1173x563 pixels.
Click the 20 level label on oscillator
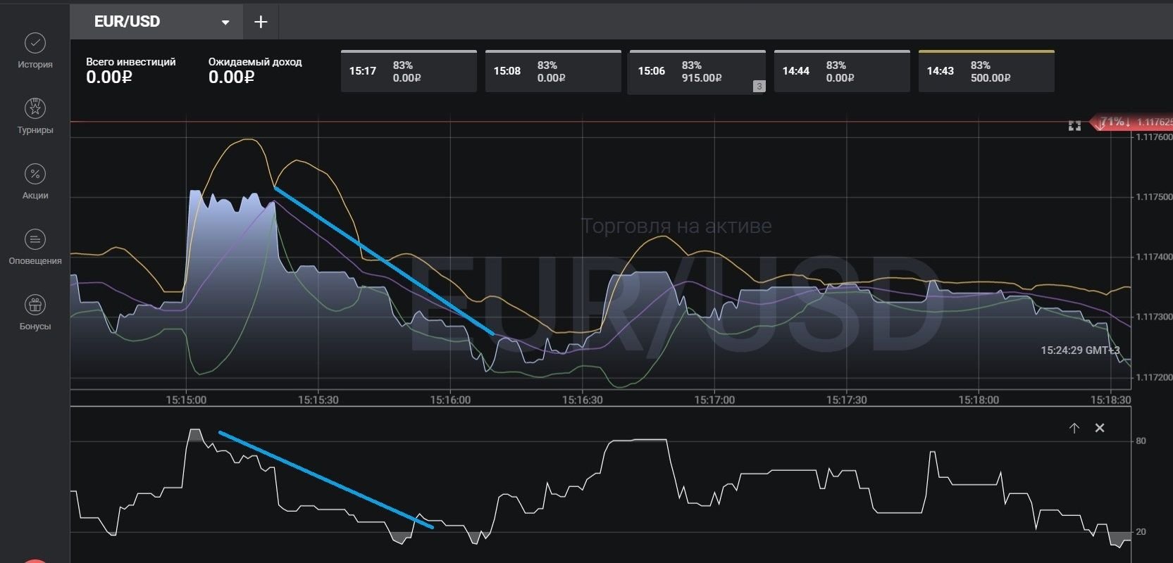coord(1141,532)
